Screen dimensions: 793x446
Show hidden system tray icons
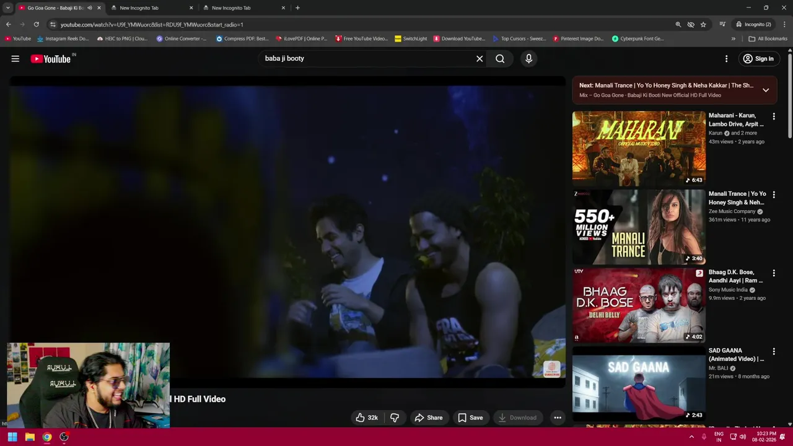tap(691, 437)
